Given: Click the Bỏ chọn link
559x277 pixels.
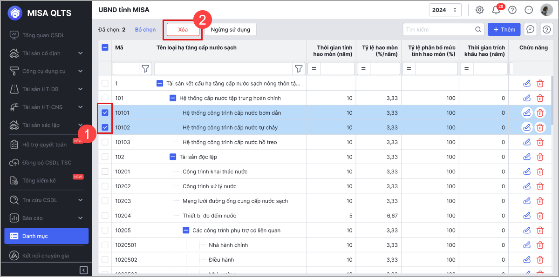Looking at the screenshot, I should pos(145,30).
